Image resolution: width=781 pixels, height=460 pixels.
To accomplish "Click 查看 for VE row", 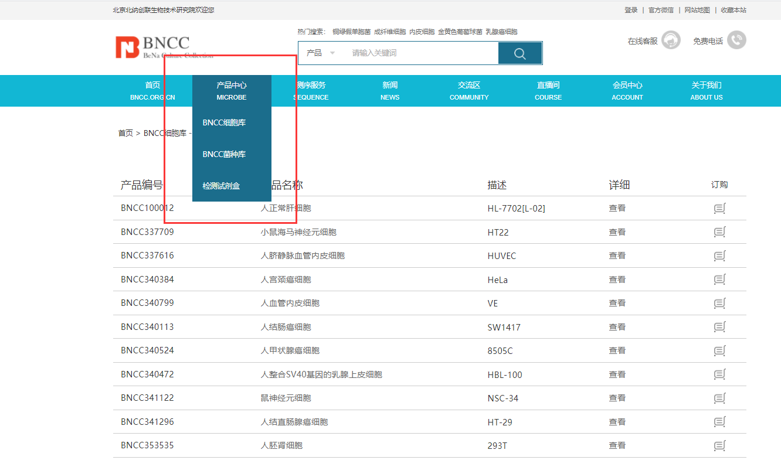I will [x=617, y=303].
